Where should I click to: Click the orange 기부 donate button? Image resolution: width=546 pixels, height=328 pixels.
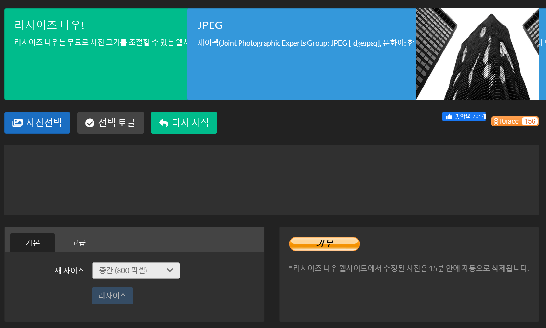click(324, 243)
